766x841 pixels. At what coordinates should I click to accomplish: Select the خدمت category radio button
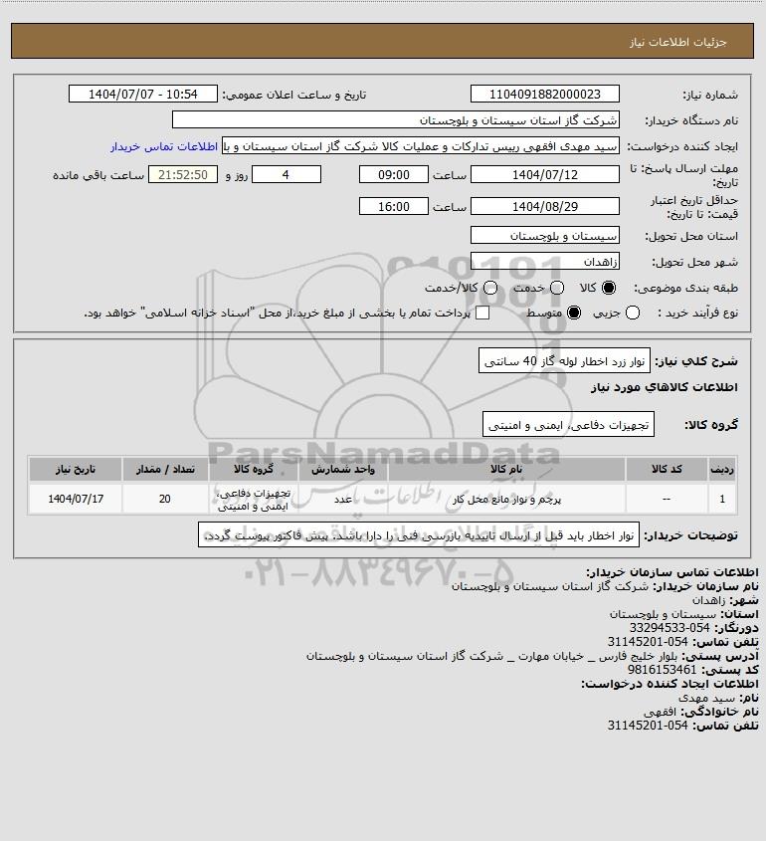pos(557,288)
